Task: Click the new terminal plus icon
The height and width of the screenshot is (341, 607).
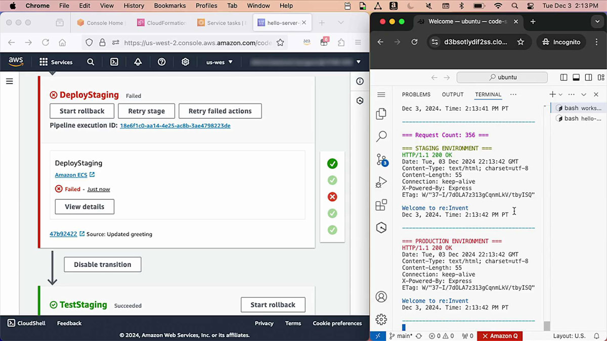Action: pos(553,94)
